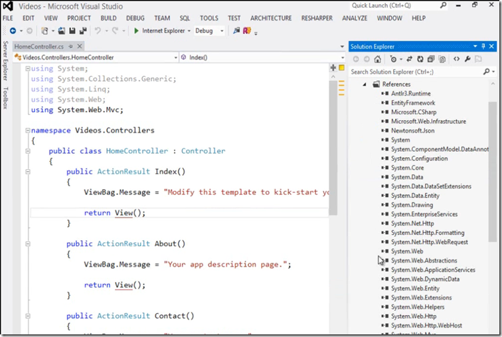The image size is (502, 337).
Task: Select the Newtonsoft.Json reference
Action: pyautogui.click(x=412, y=131)
